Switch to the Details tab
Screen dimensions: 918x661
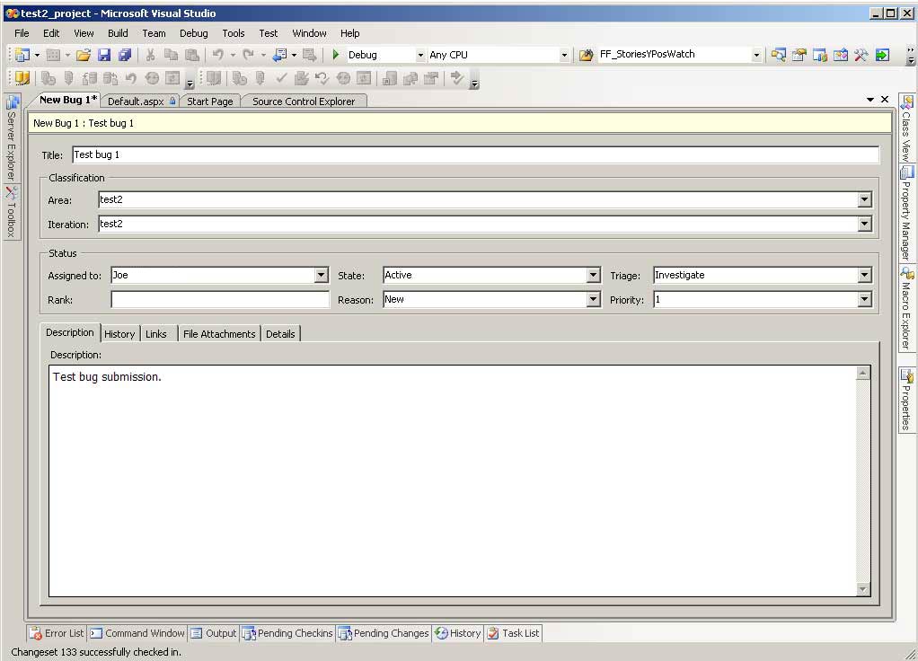click(x=280, y=334)
